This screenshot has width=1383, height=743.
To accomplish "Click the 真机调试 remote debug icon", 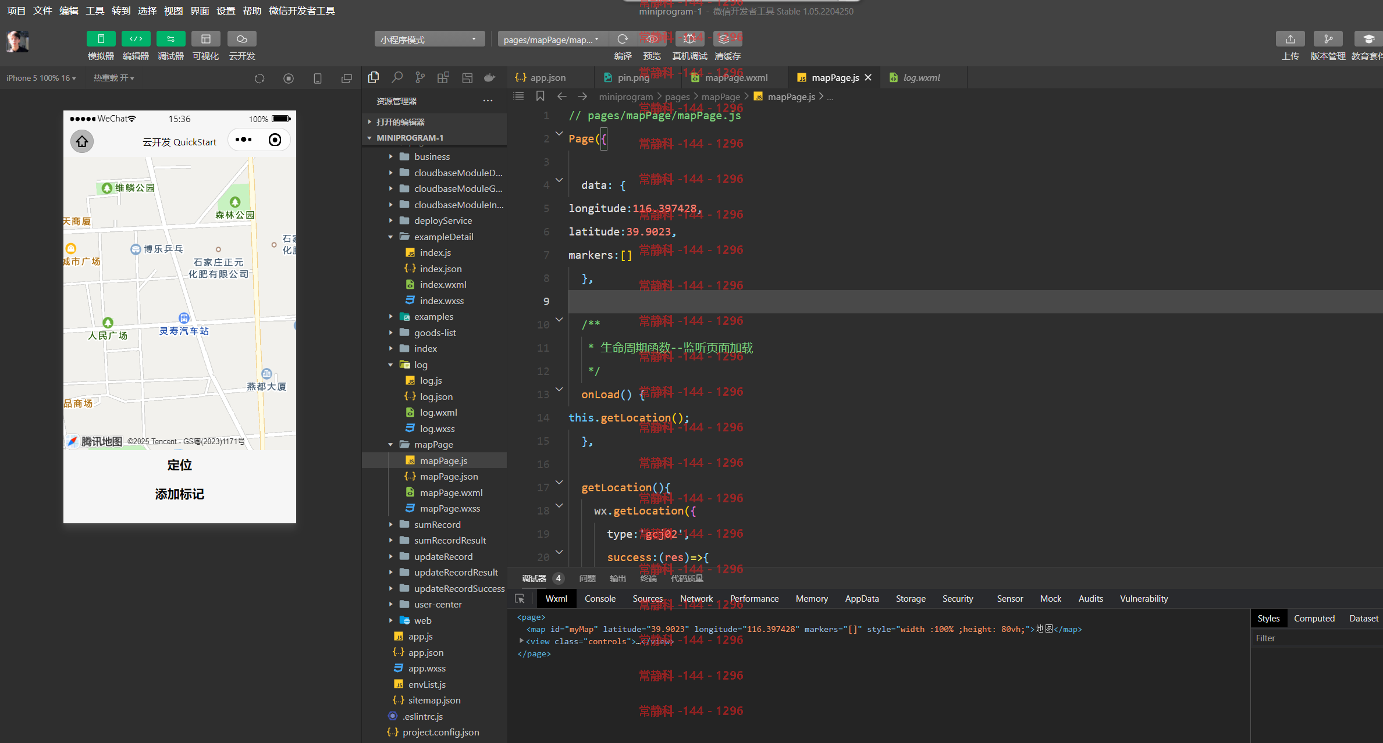I will coord(689,39).
